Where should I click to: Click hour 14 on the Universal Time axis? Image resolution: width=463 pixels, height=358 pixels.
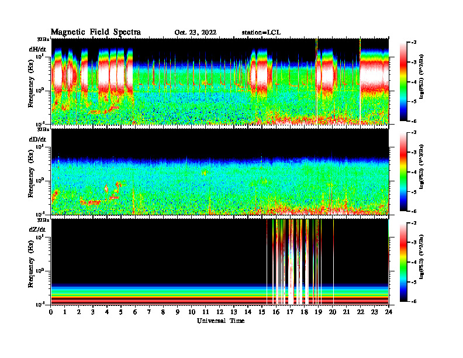pyautogui.click(x=248, y=312)
